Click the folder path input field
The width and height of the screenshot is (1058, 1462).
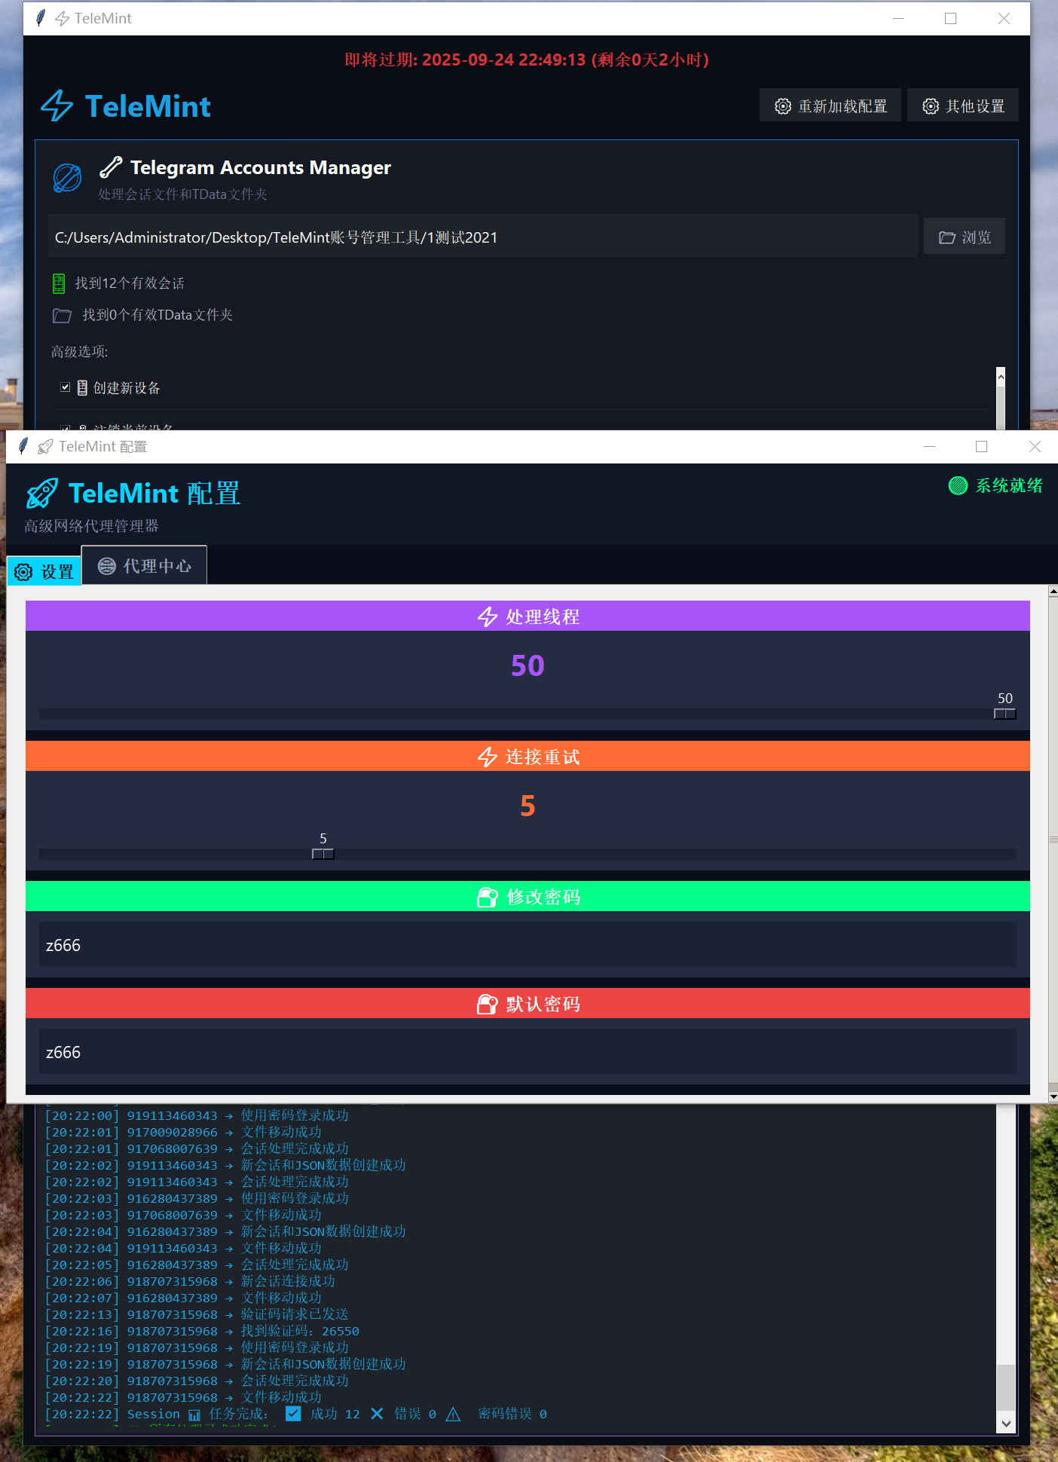[x=482, y=237]
